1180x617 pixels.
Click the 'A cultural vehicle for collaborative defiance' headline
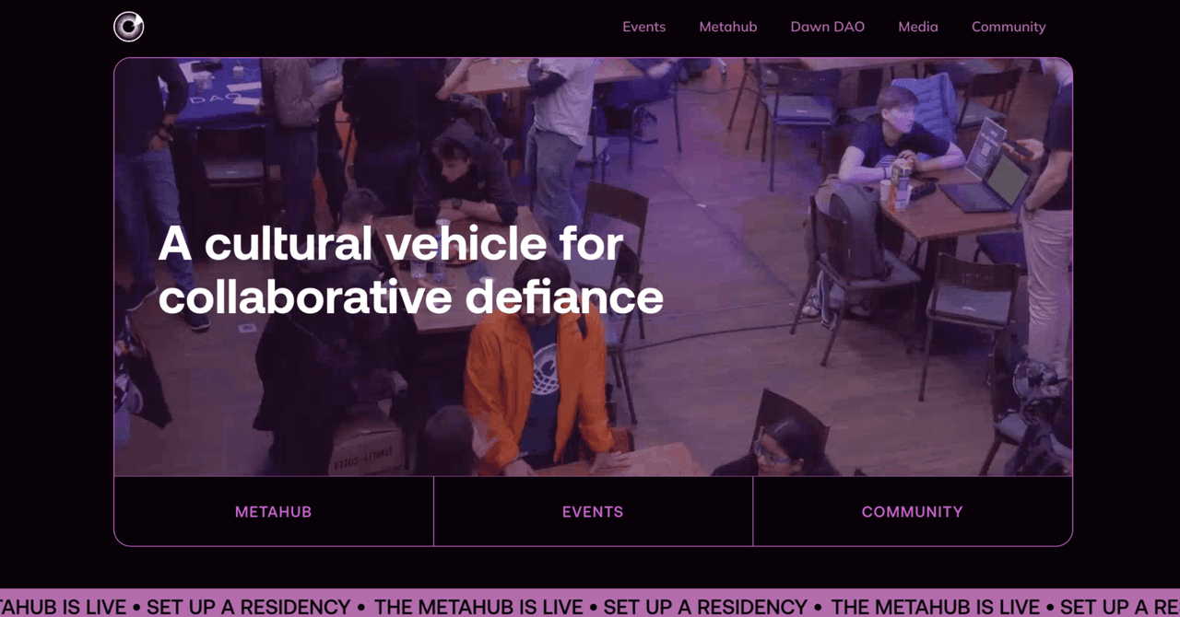(x=410, y=271)
